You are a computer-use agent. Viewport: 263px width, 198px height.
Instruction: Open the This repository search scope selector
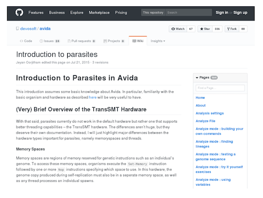point(153,13)
